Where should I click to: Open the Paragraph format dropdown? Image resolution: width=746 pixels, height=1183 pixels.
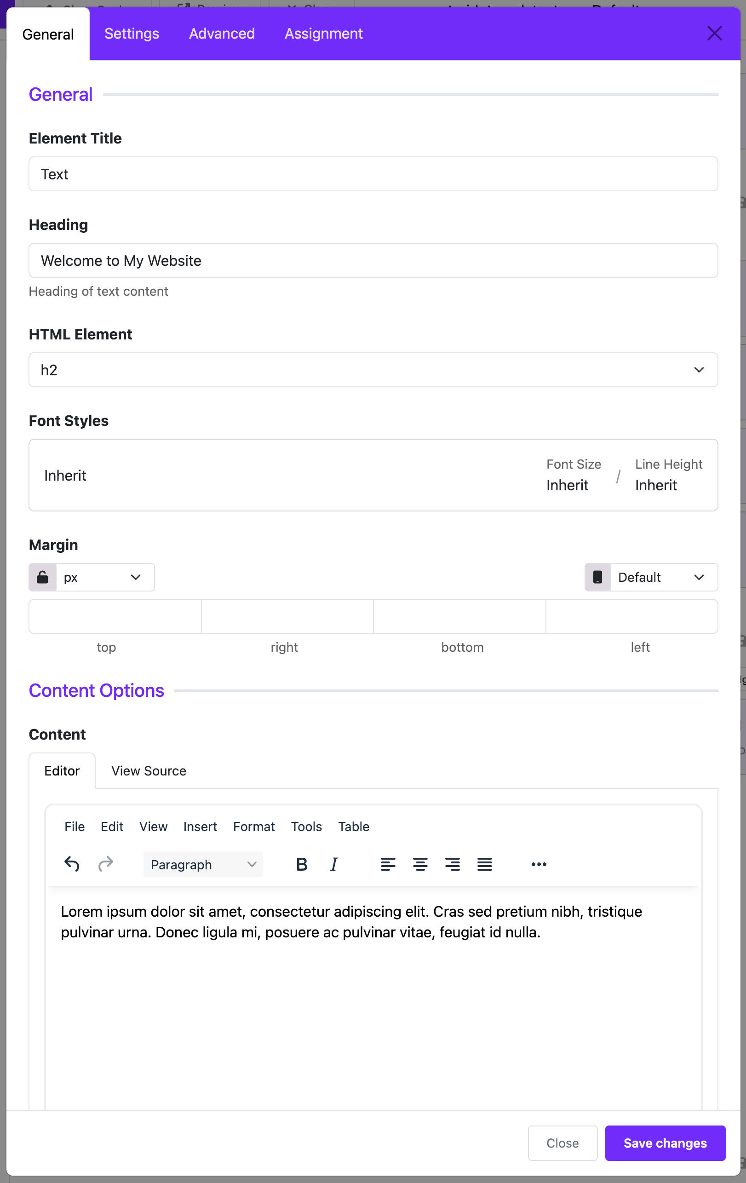(203, 864)
